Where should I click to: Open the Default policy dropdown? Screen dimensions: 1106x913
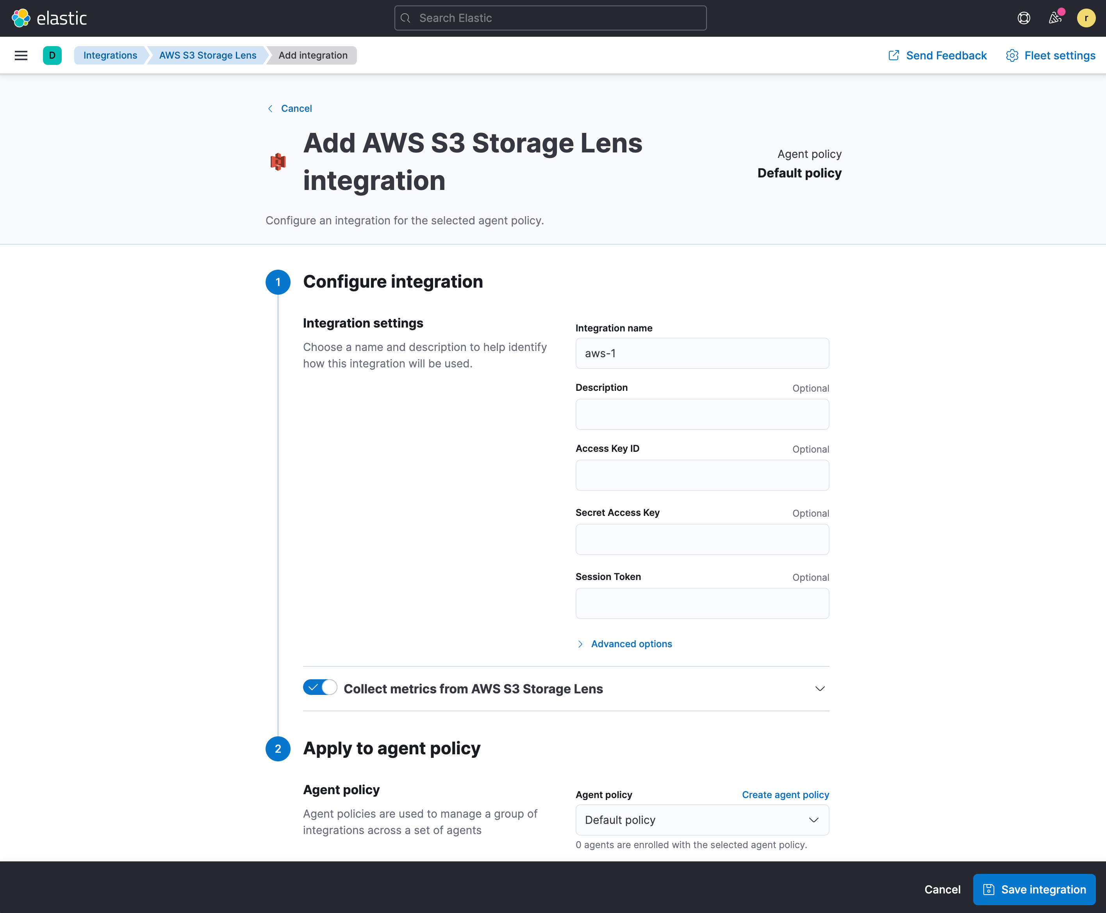702,820
